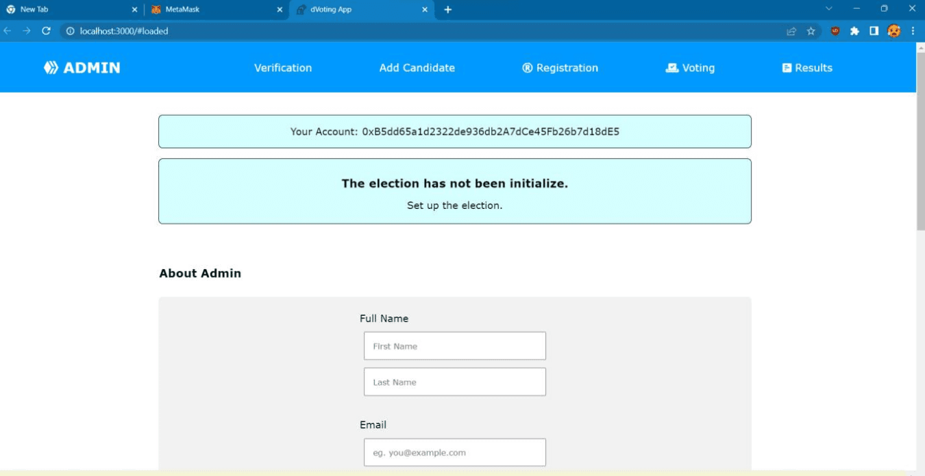The width and height of the screenshot is (925, 476).
Task: Click the ADMIN logo in the navbar
Action: coord(82,68)
